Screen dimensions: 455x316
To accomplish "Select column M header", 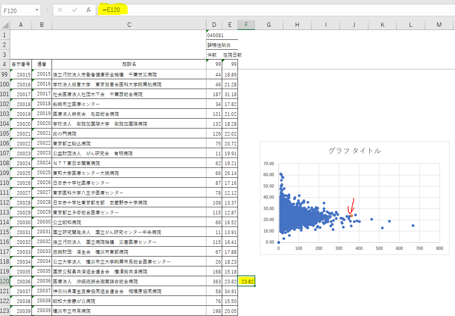I will 439,25.
